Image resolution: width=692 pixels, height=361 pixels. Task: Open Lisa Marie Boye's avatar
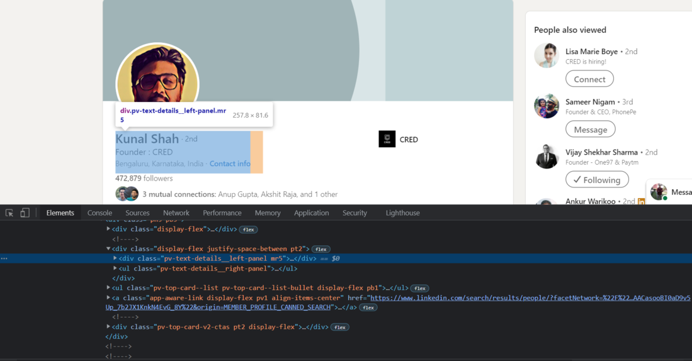pyautogui.click(x=547, y=55)
